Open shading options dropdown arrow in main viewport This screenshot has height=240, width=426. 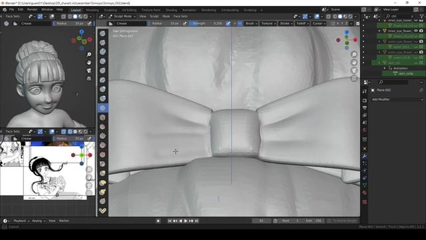pyautogui.click(x=355, y=17)
